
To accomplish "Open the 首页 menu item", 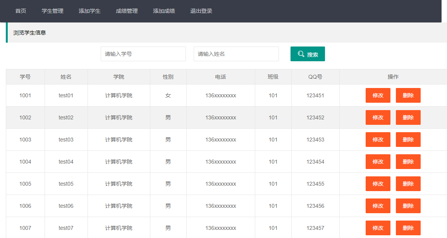I will (21, 11).
